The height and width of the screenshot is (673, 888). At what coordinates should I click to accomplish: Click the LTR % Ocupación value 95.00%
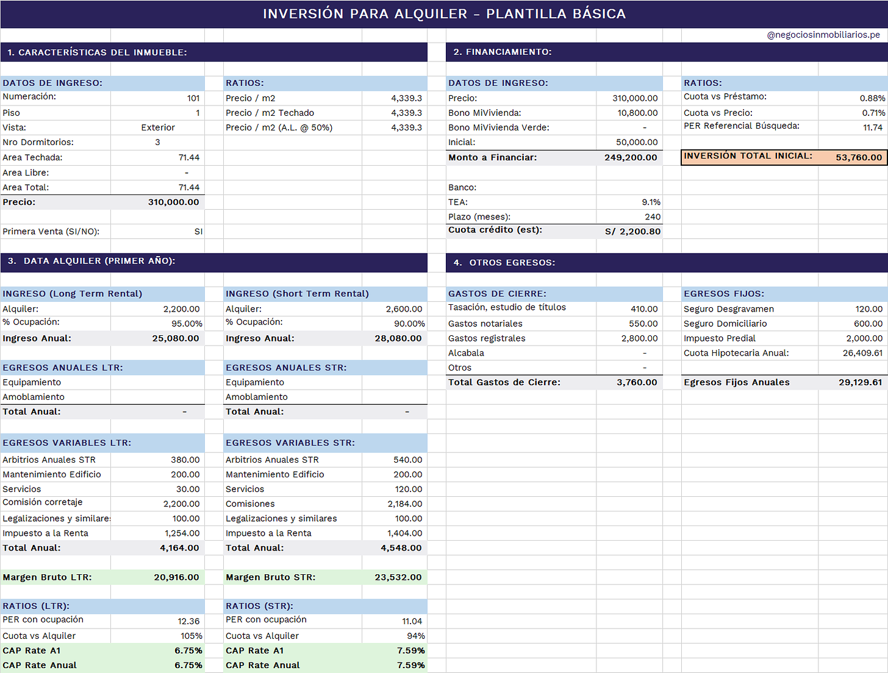pos(157,324)
